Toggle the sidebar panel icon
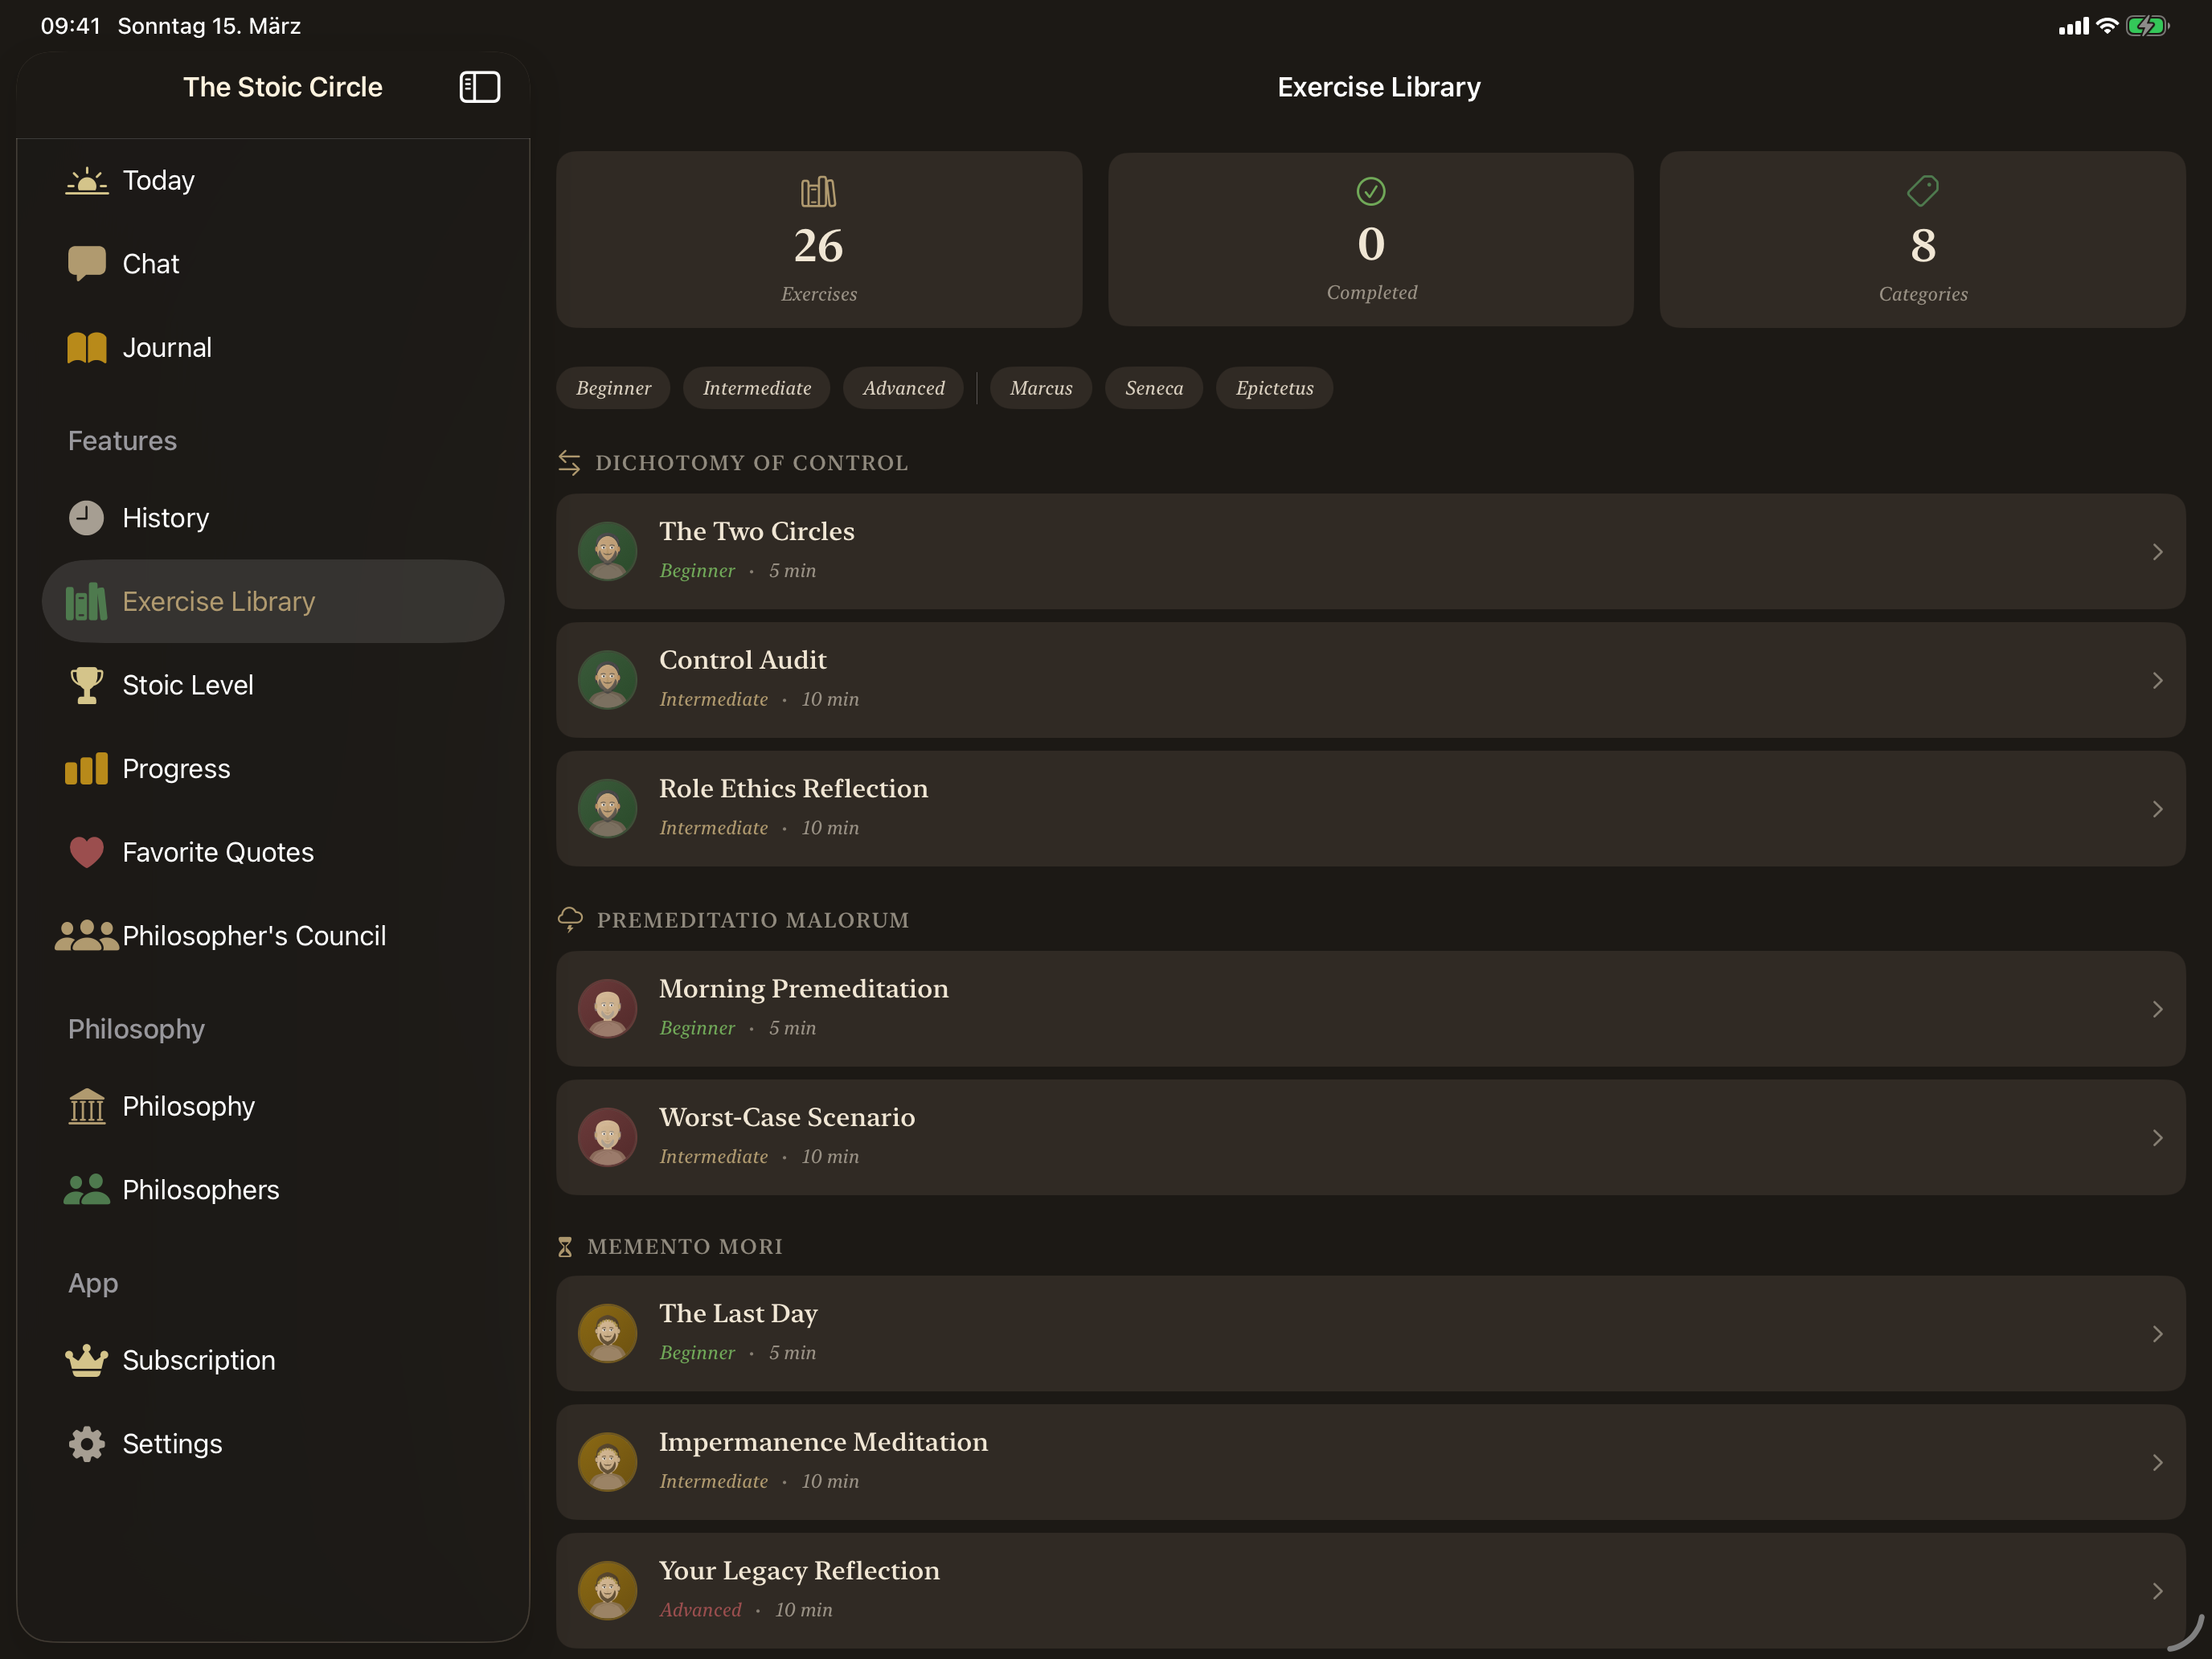The width and height of the screenshot is (2212, 1659). (x=479, y=87)
